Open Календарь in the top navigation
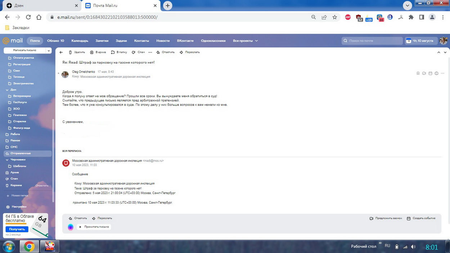 click(80, 41)
